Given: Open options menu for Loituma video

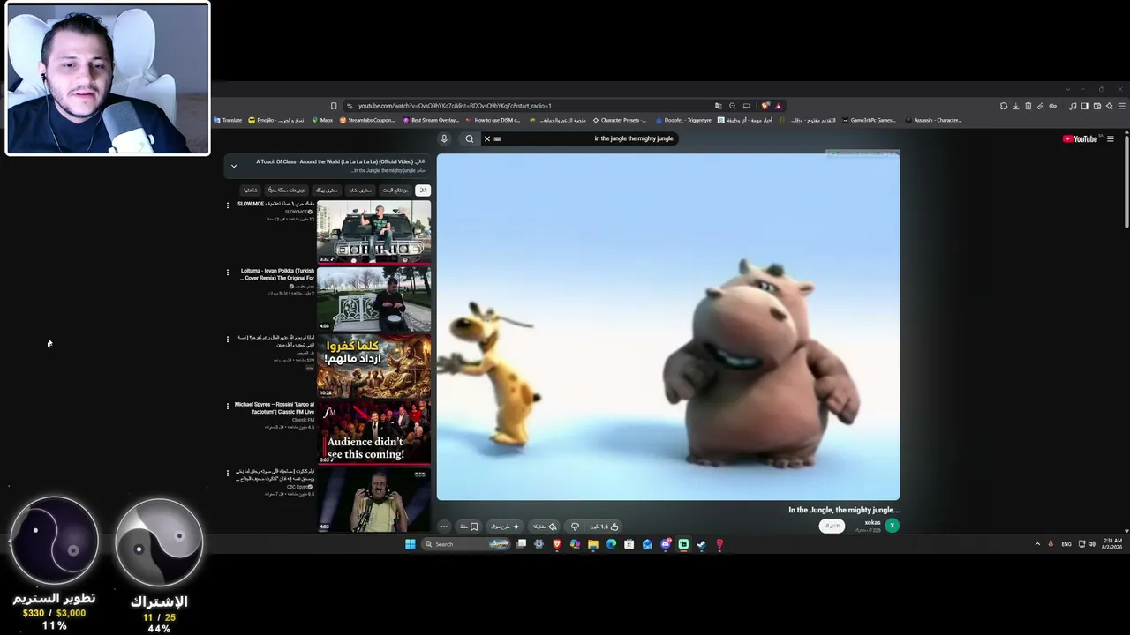Looking at the screenshot, I should [228, 273].
